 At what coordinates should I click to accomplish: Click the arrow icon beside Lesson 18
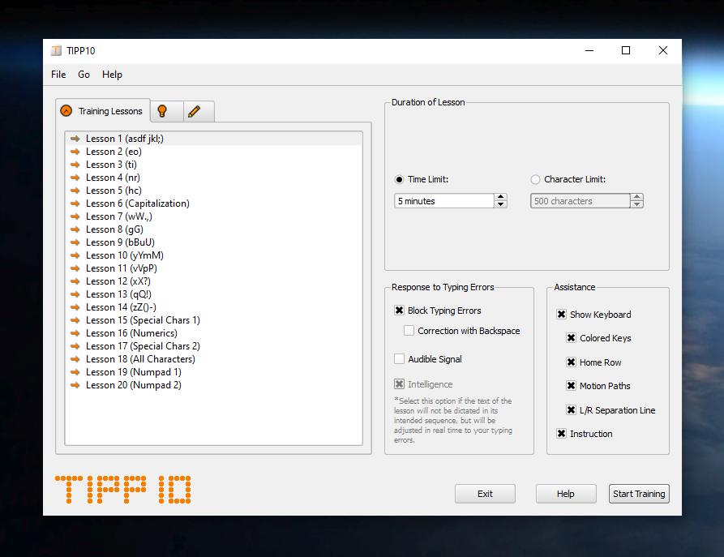coord(75,359)
